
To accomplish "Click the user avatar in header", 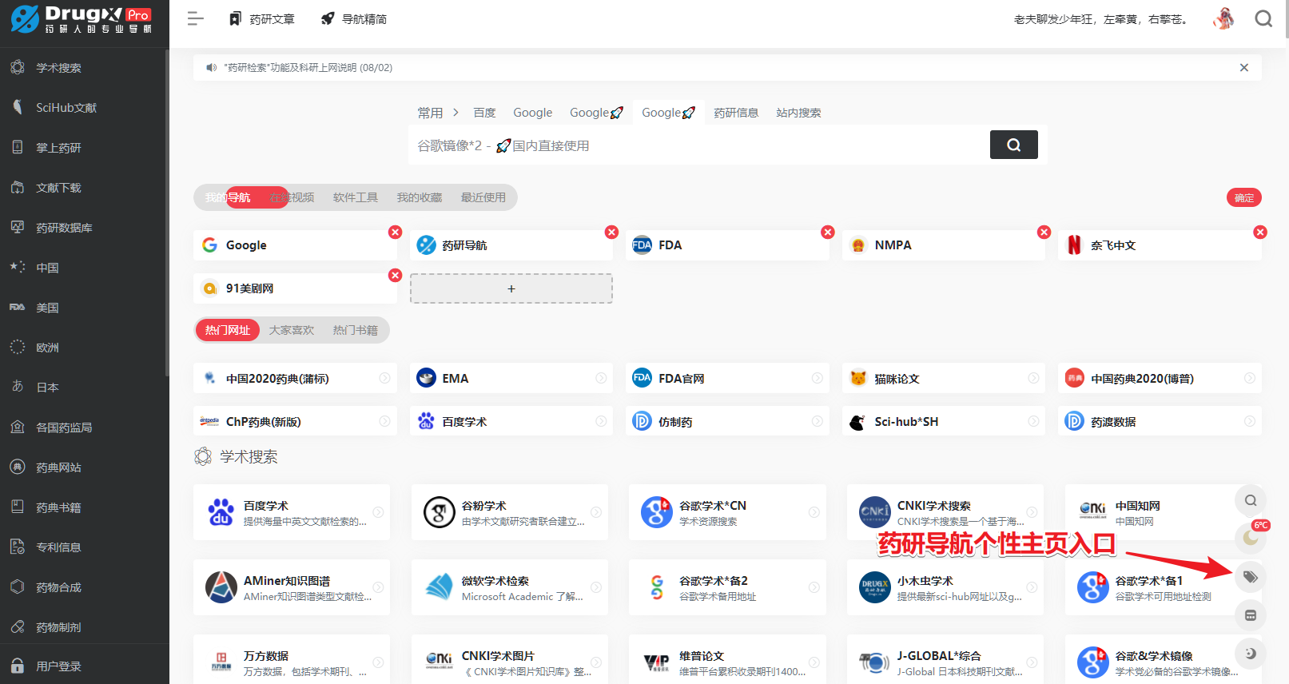I will coord(1223,18).
